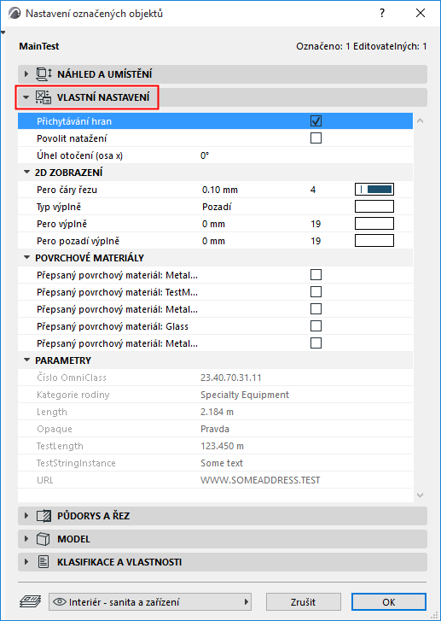
Task: Click the Pero čáry řezu pen number 4
Action: pyautogui.click(x=313, y=190)
